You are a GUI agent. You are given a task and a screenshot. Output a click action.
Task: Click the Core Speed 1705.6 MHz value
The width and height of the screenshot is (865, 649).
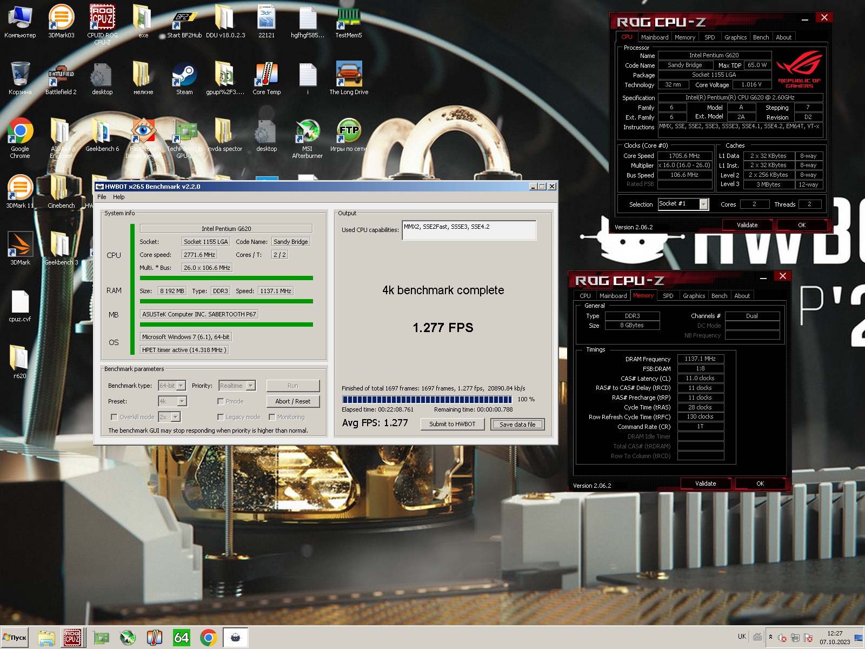pyautogui.click(x=684, y=156)
